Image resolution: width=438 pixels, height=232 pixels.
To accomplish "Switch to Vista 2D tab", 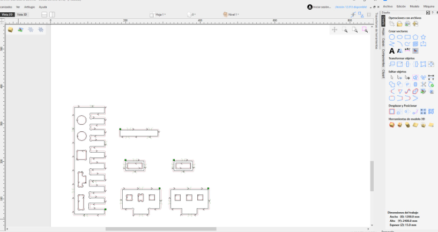I will pyautogui.click(x=7, y=14).
